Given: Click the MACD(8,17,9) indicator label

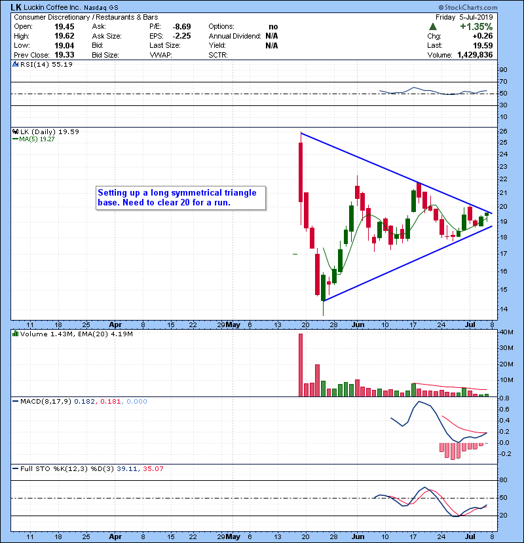Looking at the screenshot, I should [46, 402].
